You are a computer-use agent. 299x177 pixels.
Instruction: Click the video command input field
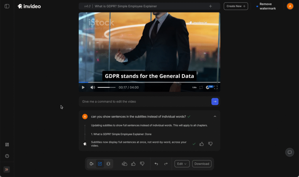click(x=143, y=101)
